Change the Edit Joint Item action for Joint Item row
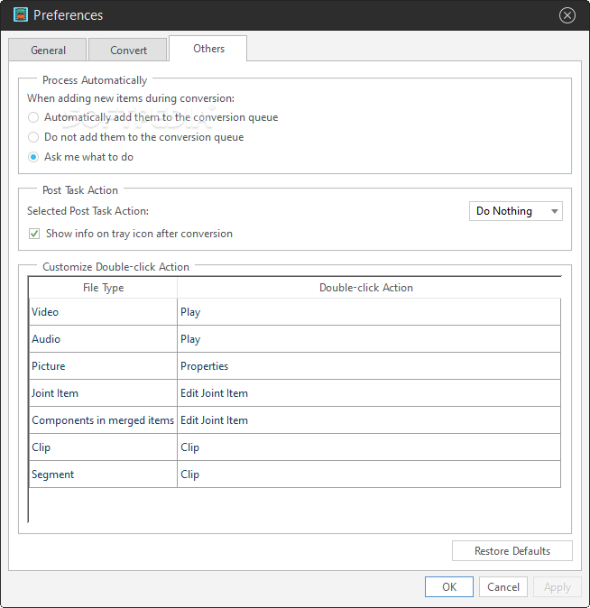This screenshot has width=590, height=608. [x=369, y=393]
